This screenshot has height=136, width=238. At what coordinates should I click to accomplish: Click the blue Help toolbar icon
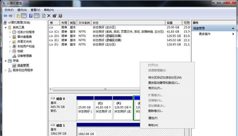(x=31, y=16)
